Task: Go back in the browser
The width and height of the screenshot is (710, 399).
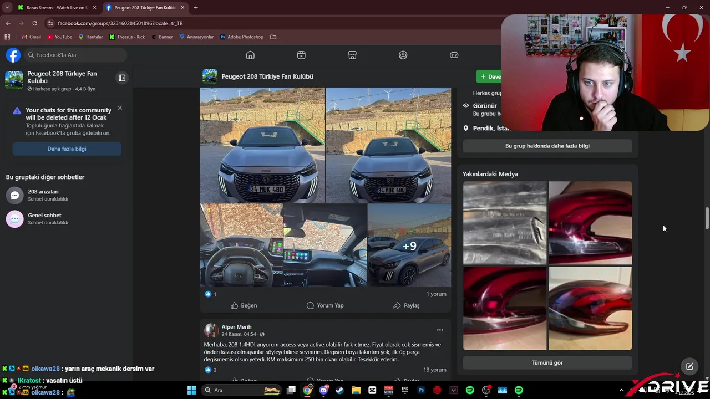Action: (8, 23)
